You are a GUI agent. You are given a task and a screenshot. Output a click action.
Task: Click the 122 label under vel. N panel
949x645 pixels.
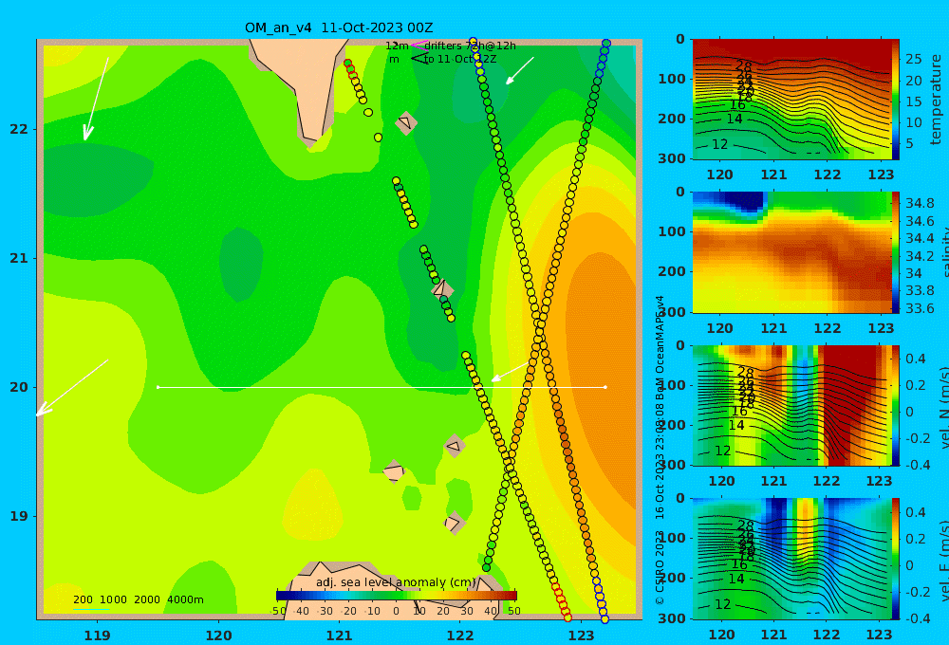(827, 481)
